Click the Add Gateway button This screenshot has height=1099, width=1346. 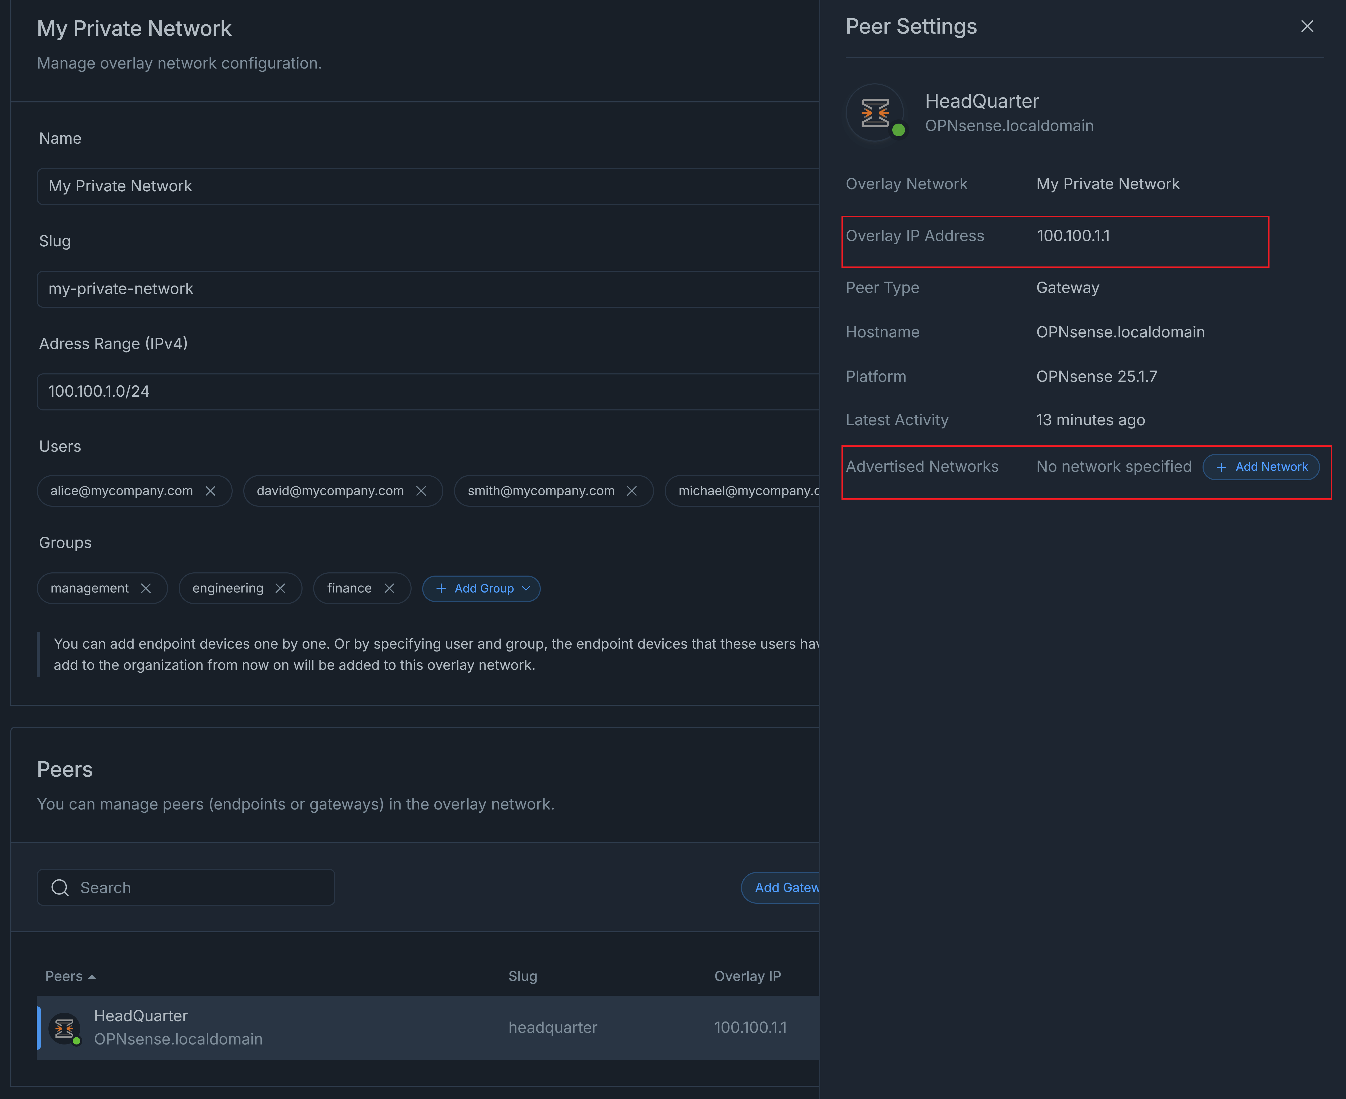[x=781, y=888]
